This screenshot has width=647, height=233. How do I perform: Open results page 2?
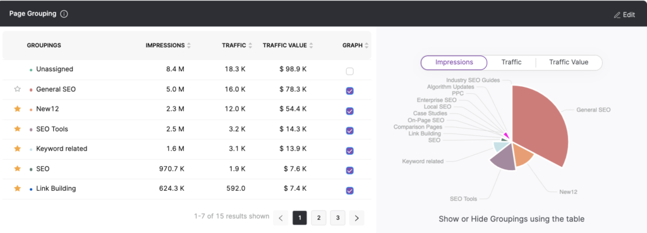pos(318,218)
